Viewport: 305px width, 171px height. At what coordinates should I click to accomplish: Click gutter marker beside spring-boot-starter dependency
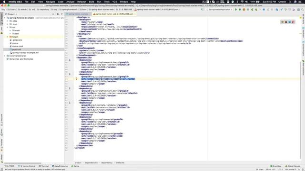click(x=70, y=60)
